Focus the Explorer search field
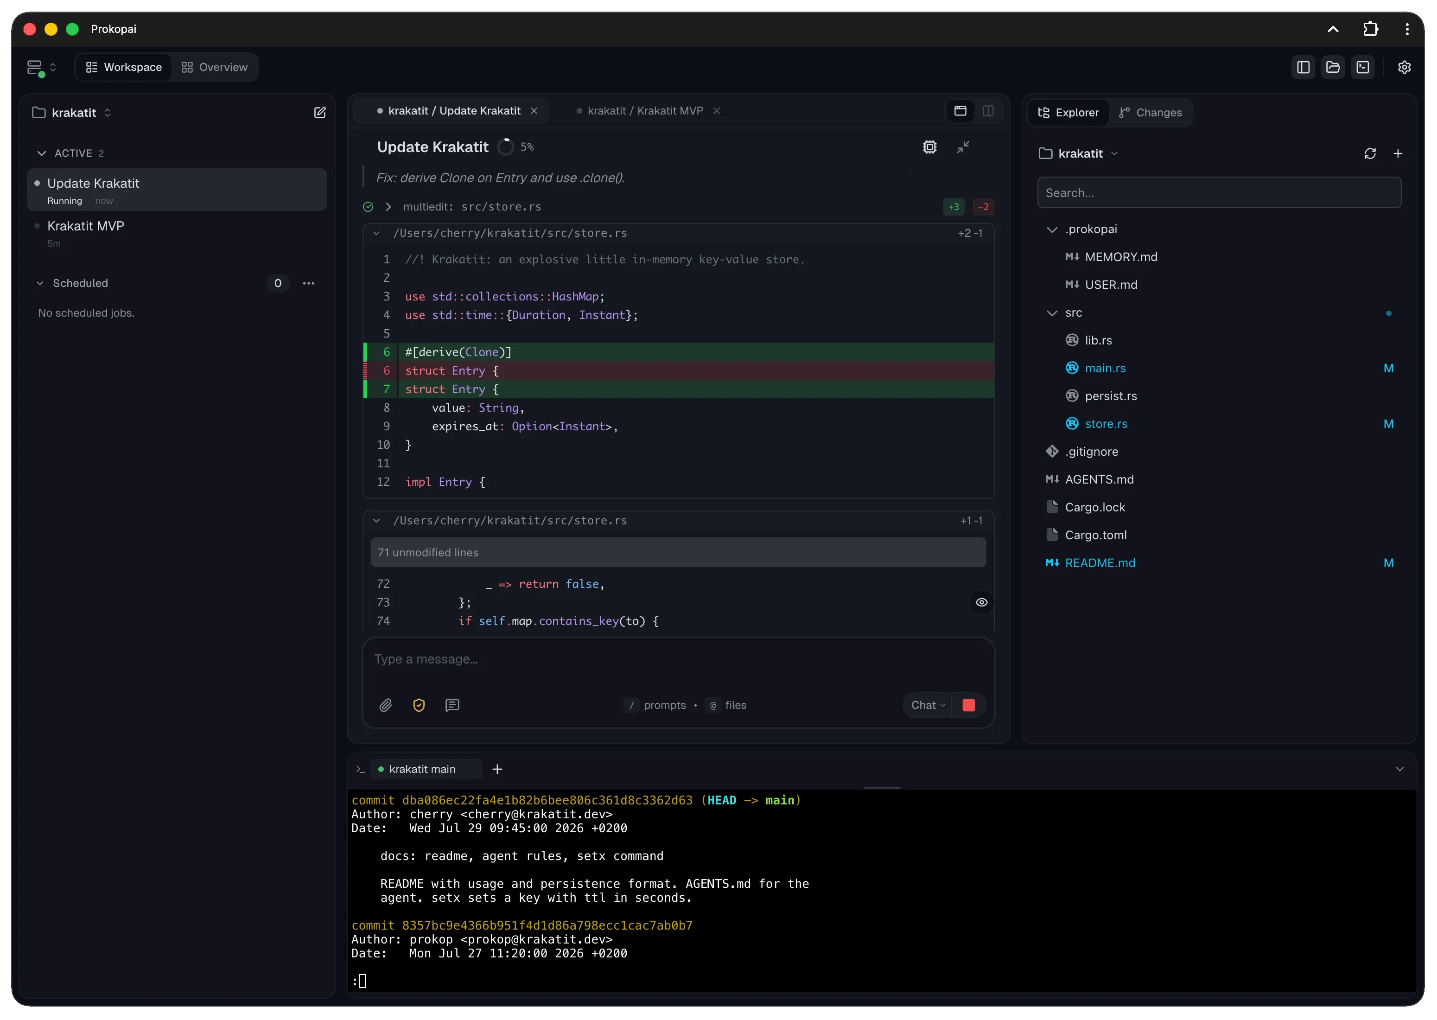 coord(1219,193)
